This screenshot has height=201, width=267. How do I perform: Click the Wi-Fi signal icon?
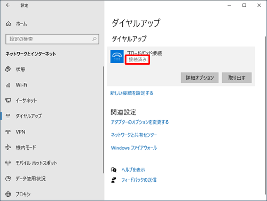pos(8,85)
